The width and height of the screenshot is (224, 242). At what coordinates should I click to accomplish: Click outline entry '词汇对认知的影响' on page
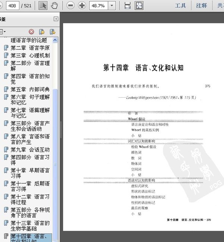(x=141, y=141)
